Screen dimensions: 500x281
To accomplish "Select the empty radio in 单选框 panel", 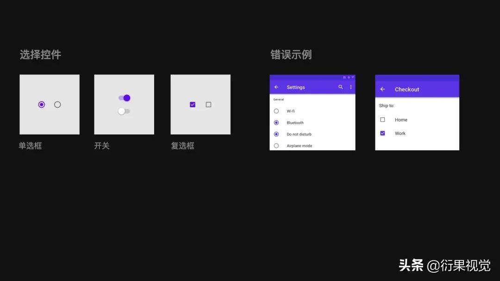I will 57,104.
